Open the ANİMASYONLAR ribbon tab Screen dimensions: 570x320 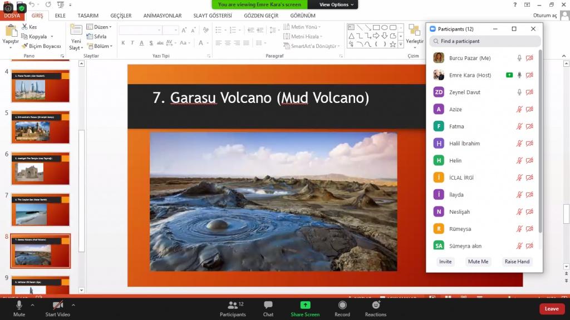[162, 16]
